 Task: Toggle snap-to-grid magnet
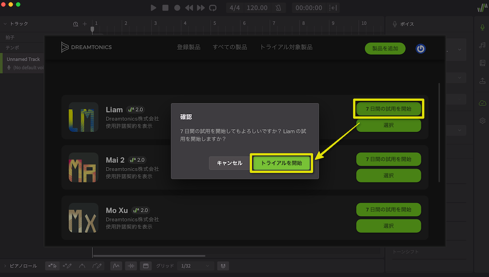coord(223,266)
